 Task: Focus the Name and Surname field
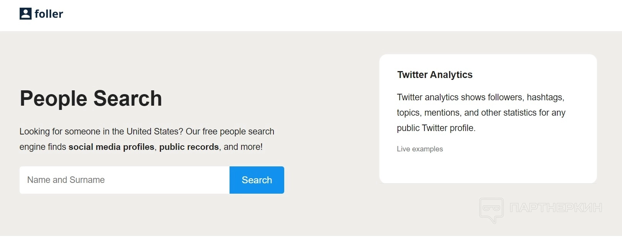pos(124,180)
